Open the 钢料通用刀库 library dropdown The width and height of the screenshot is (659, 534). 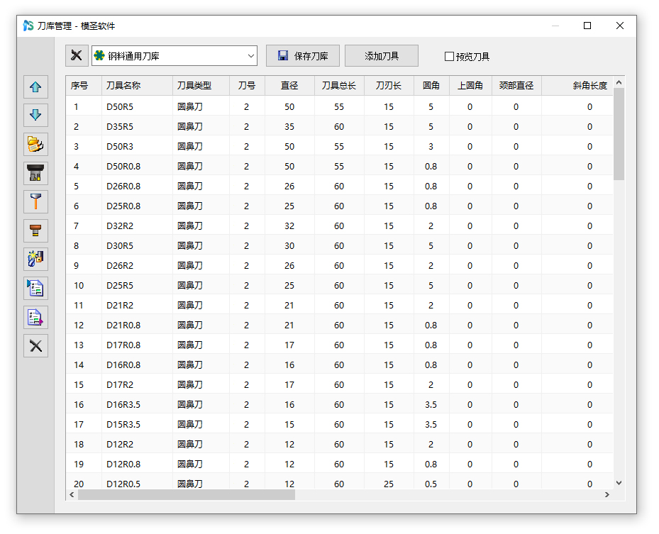pos(174,56)
